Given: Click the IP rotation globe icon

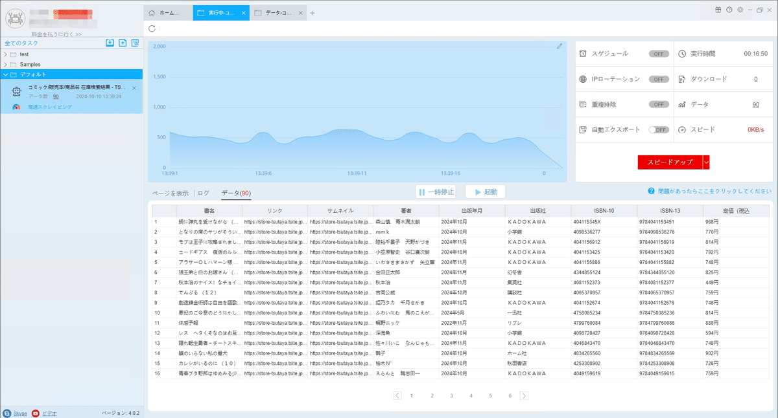Looking at the screenshot, I should [583, 79].
